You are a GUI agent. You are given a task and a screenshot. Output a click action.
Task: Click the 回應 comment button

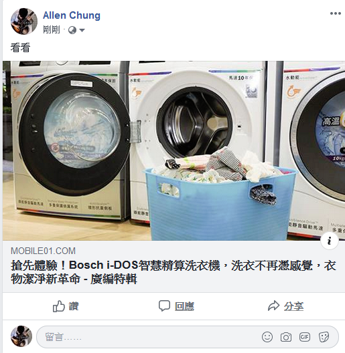pos(176,306)
